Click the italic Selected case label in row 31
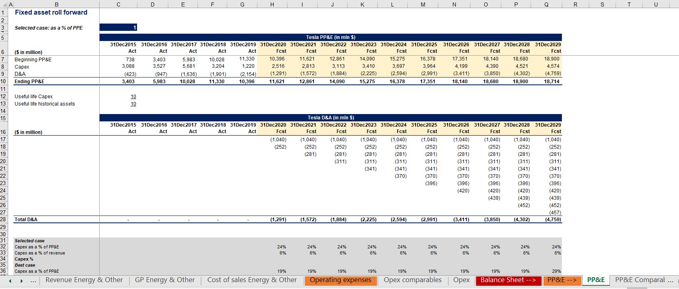The image size is (679, 289). pos(30,241)
